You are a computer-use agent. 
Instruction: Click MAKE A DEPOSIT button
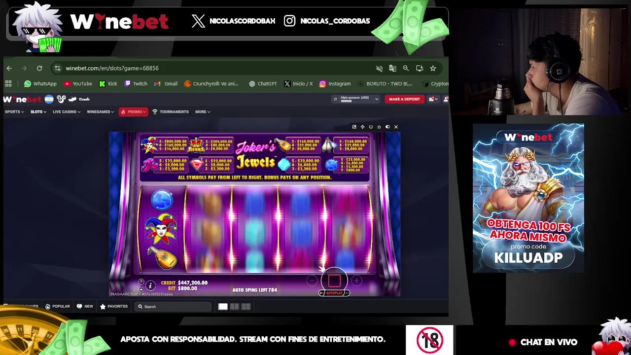click(404, 99)
